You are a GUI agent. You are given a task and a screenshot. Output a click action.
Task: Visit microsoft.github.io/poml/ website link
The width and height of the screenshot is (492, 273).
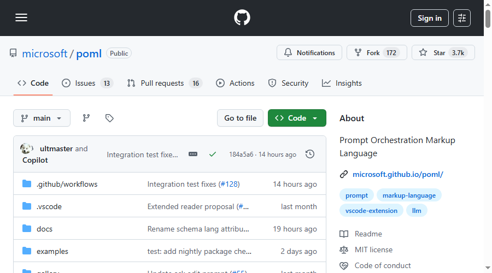pyautogui.click(x=398, y=174)
